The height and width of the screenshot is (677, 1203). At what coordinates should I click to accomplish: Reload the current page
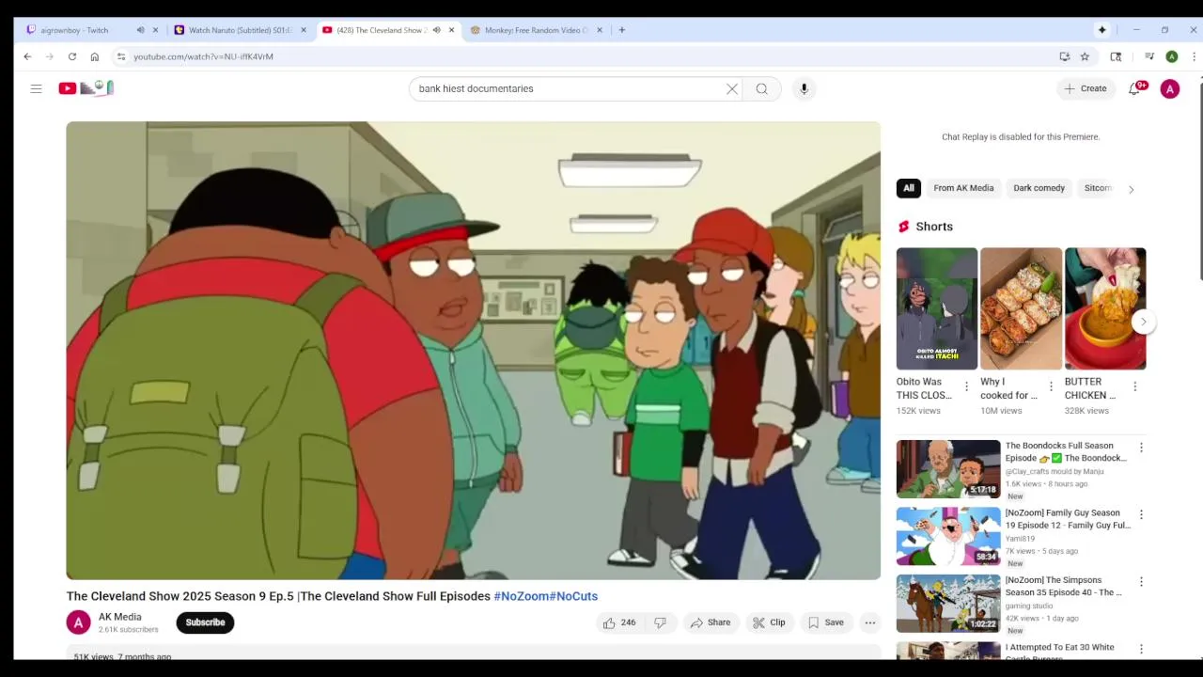(x=71, y=56)
